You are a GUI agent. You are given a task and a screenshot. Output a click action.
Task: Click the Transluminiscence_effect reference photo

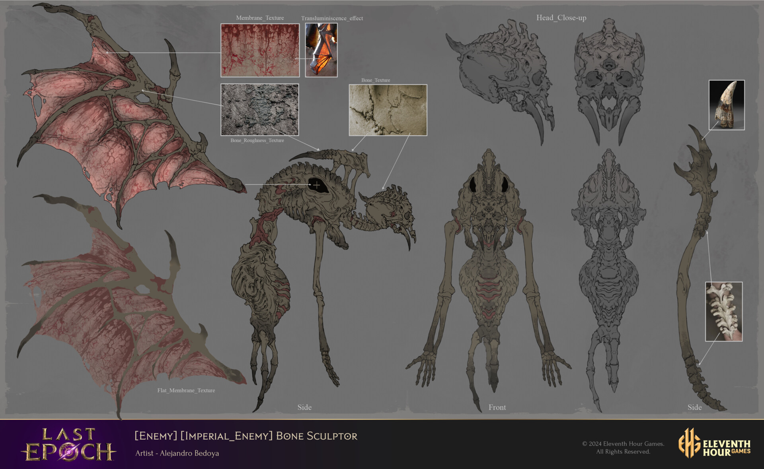321,50
